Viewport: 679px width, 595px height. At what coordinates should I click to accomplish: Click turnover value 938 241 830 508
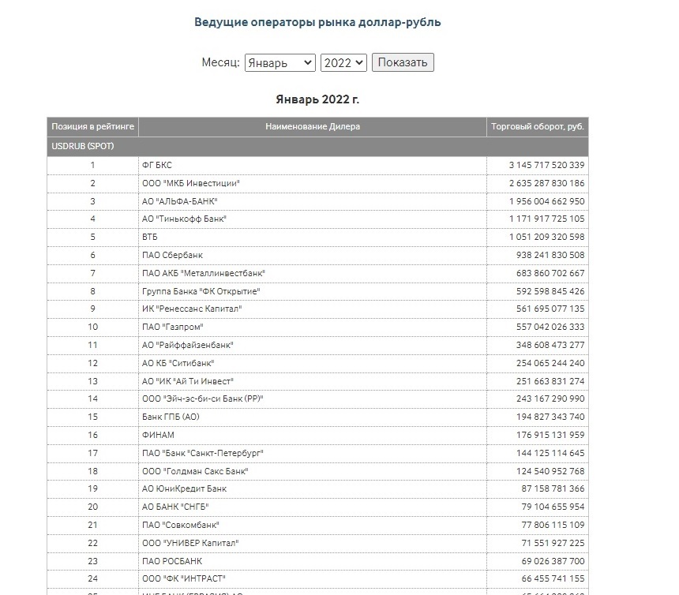point(550,256)
